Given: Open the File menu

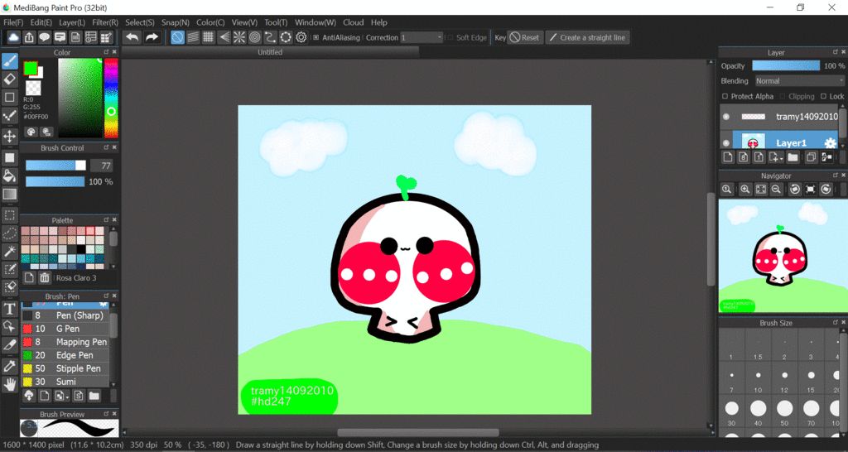Looking at the screenshot, I should [x=13, y=22].
